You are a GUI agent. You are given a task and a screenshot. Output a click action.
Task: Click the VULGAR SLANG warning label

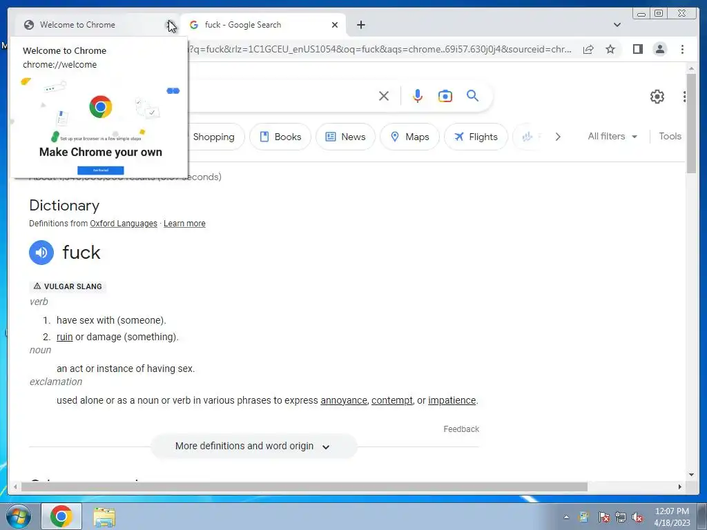tap(68, 286)
